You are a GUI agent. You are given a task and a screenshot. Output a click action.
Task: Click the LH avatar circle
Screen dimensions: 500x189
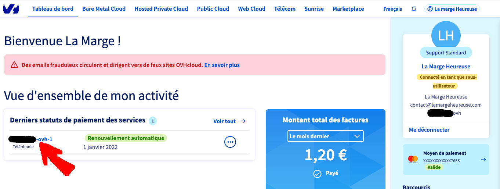click(446, 35)
